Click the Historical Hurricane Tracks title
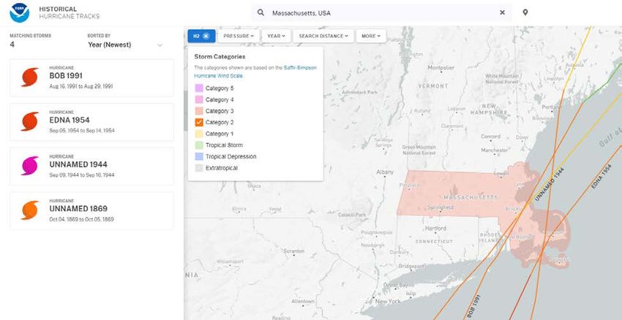Viewport: 622px width, 320px height. (x=69, y=12)
